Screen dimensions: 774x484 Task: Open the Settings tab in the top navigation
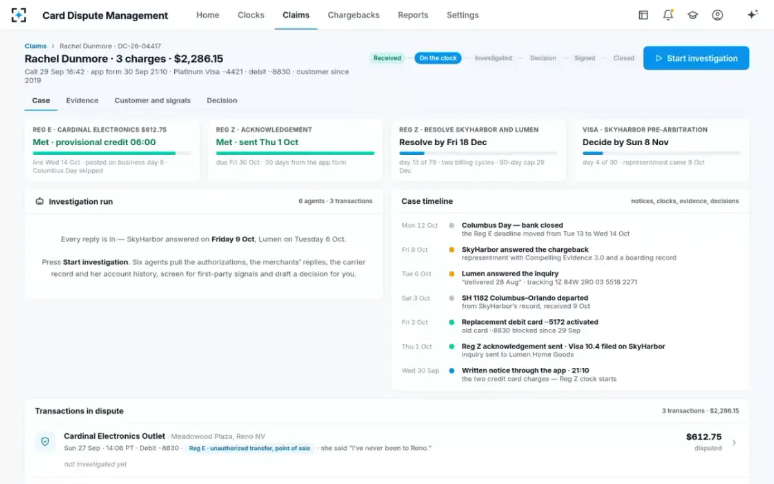(462, 15)
